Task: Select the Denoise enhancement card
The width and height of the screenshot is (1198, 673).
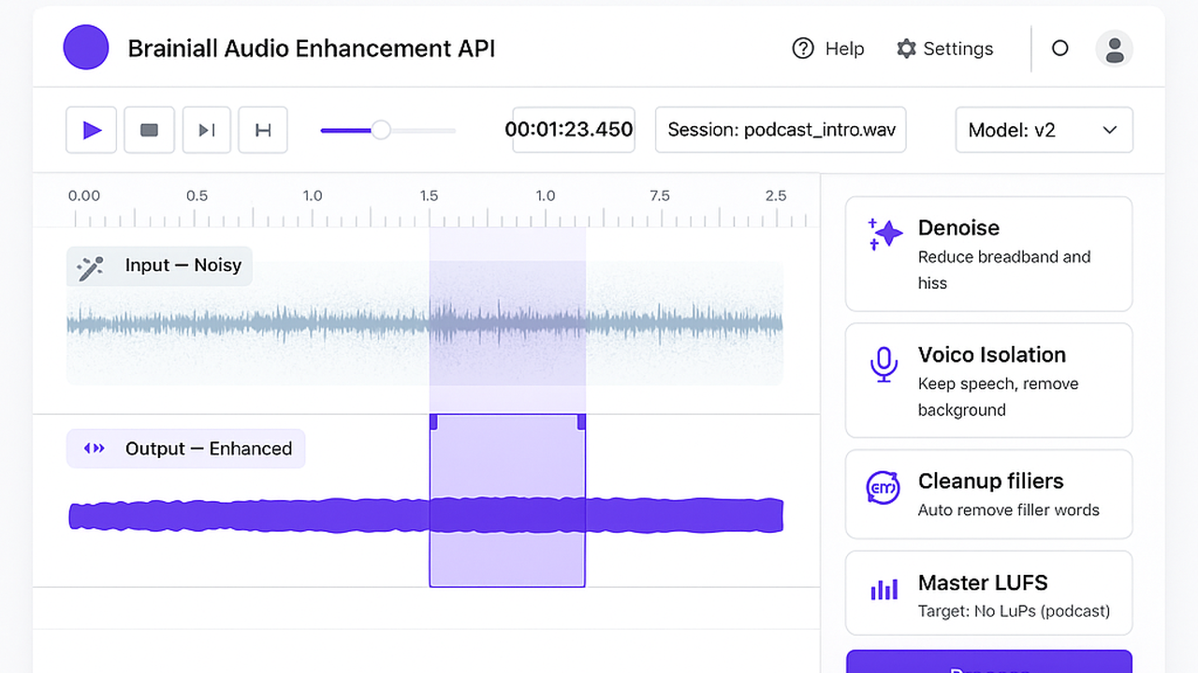Action: (x=988, y=254)
